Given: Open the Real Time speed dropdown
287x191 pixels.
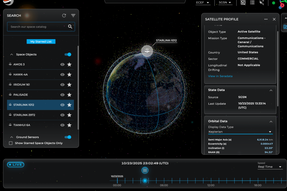Looking at the screenshot, I should tap(270, 167).
